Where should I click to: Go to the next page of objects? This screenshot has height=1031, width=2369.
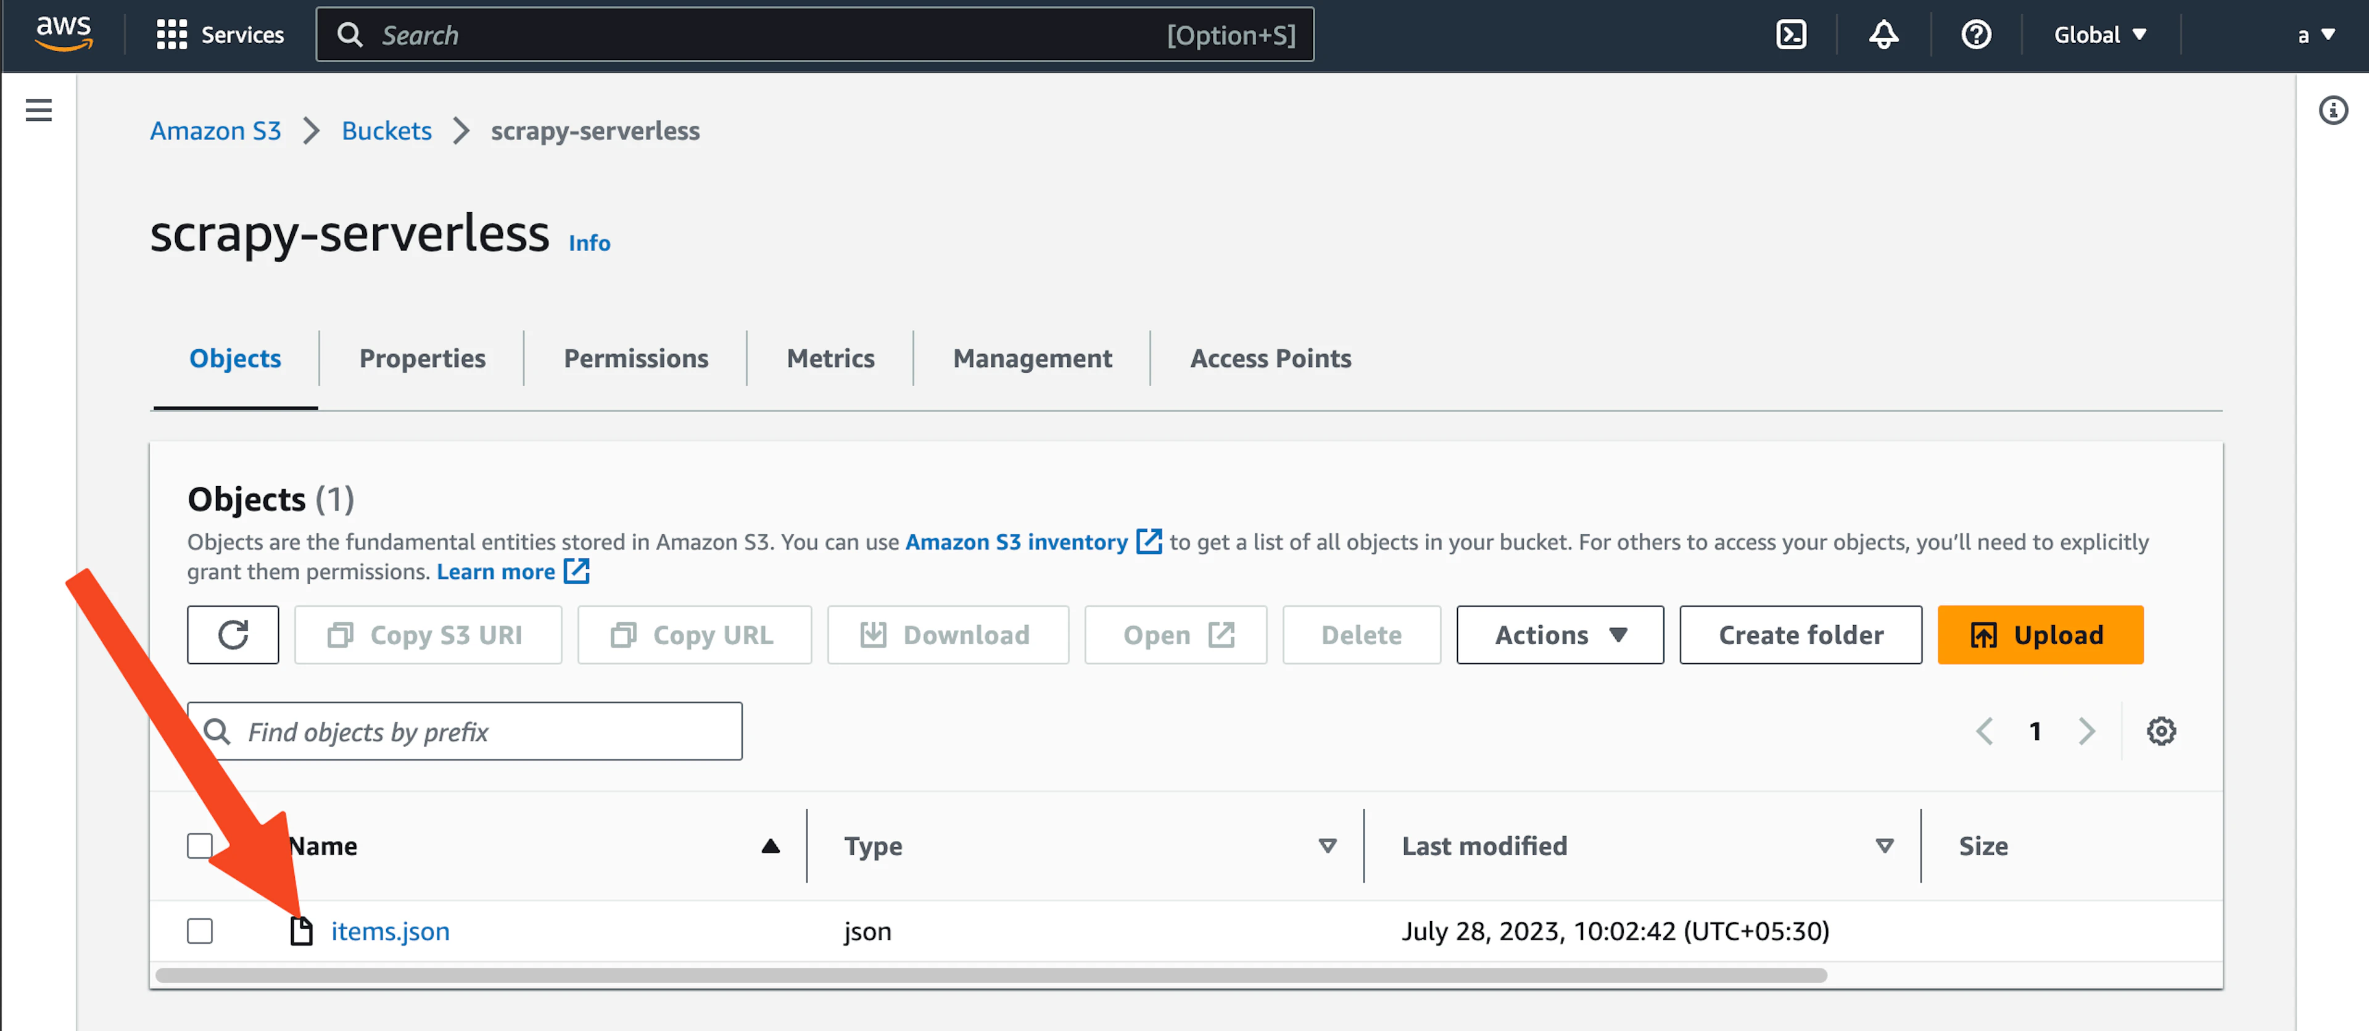coord(2086,731)
